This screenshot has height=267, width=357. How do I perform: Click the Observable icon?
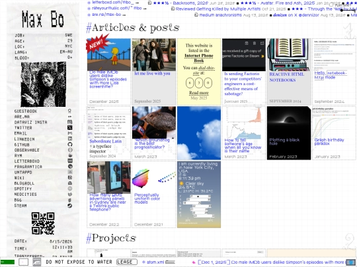69,150
